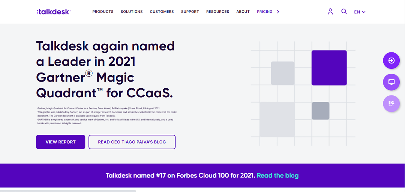
Task: Open the Solutions menu
Action: (x=132, y=12)
